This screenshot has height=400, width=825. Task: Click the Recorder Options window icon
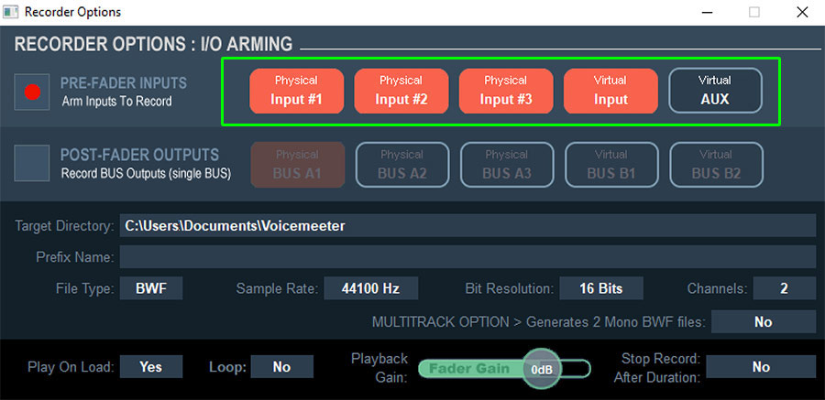pyautogui.click(x=10, y=12)
